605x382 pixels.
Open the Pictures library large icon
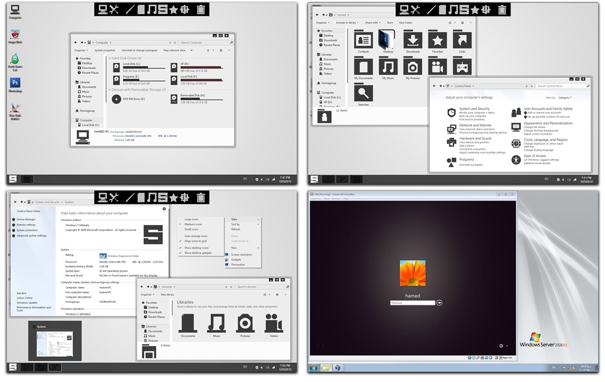pyautogui.click(x=245, y=323)
